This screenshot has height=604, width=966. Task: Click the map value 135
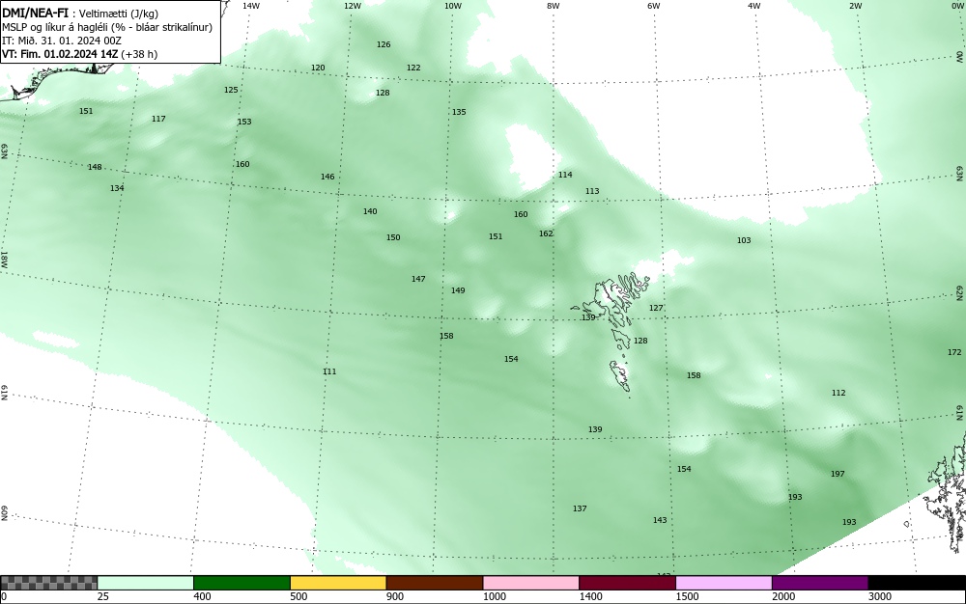[459, 112]
